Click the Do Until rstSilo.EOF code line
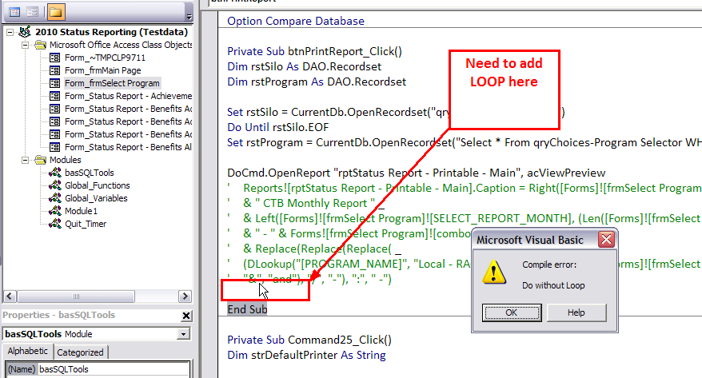Image resolution: width=702 pixels, height=378 pixels. point(278,128)
